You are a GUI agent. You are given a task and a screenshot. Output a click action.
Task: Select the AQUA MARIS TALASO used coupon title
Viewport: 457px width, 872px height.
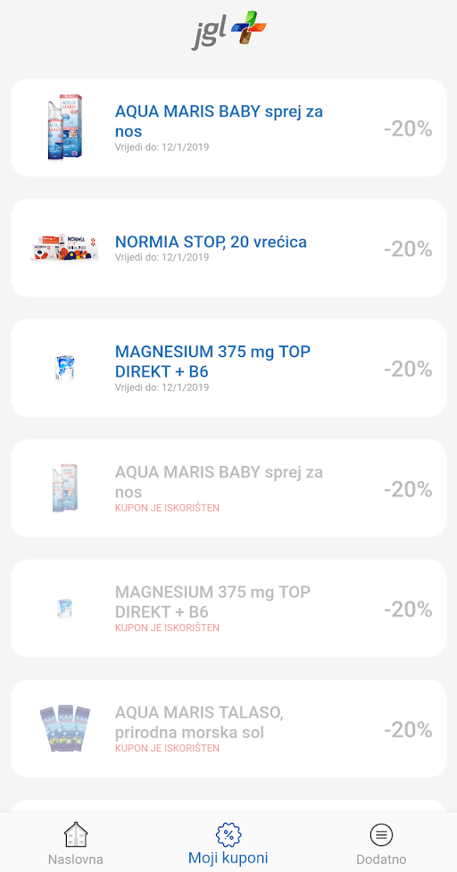click(199, 722)
